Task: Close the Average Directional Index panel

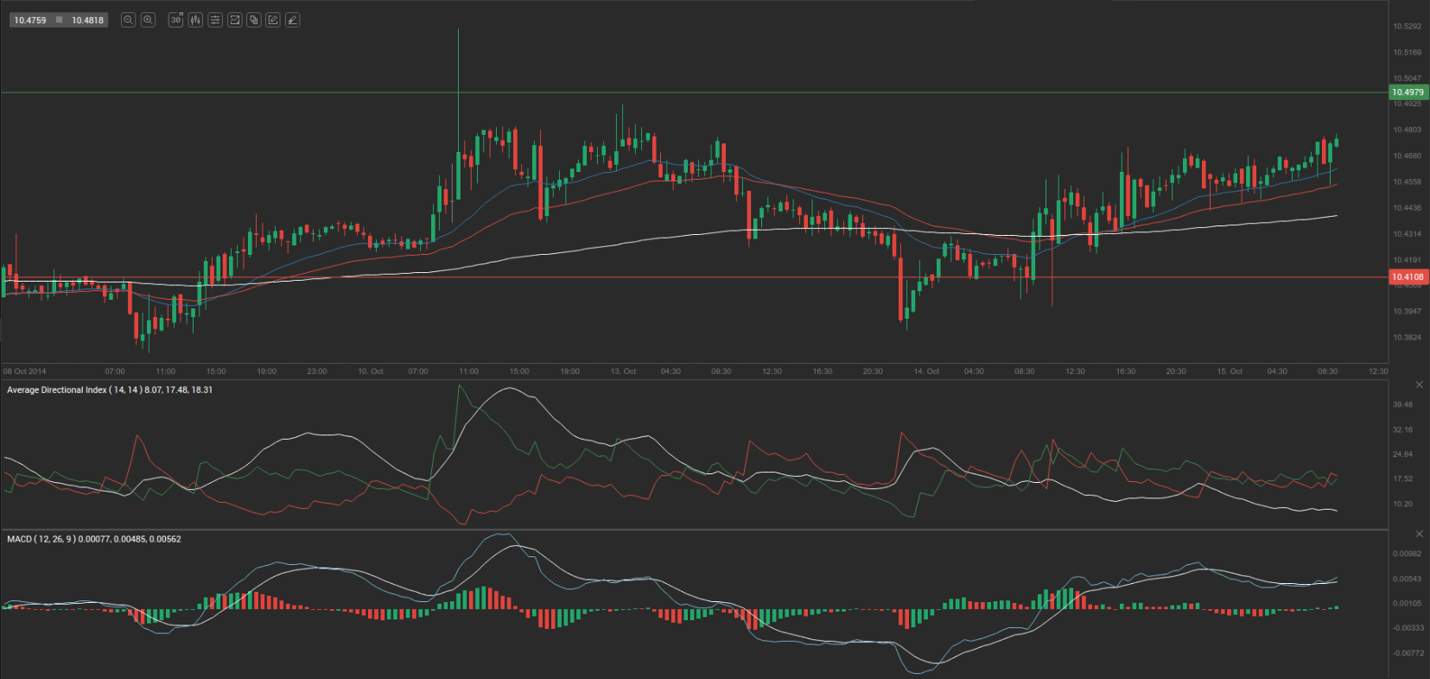Action: (x=1419, y=384)
